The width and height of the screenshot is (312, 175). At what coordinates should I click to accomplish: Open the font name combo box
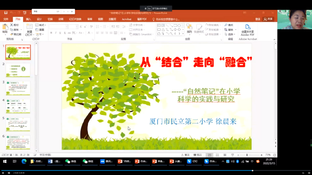(x=59, y=26)
